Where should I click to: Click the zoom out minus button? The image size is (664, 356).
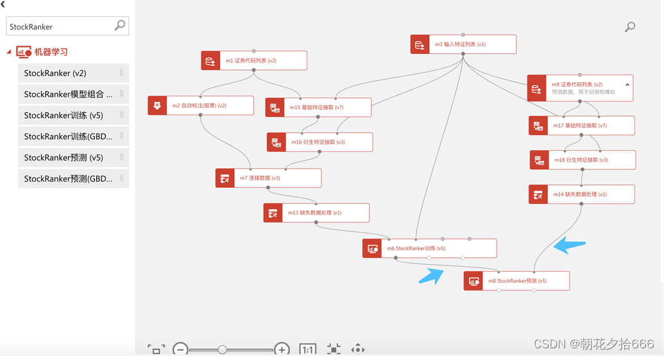point(180,350)
